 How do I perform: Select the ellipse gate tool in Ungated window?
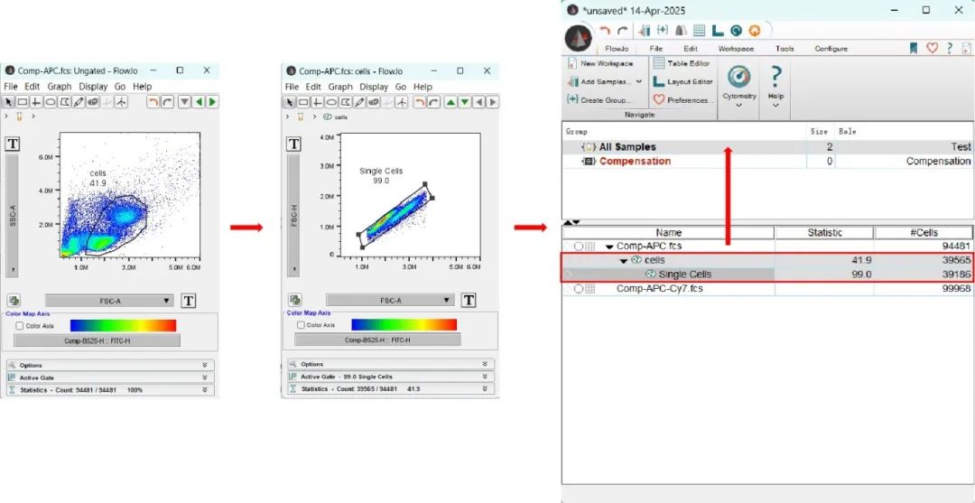pyautogui.click(x=51, y=102)
